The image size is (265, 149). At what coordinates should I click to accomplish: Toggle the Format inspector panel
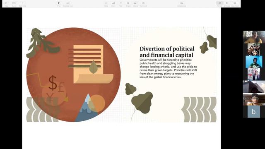coord(220,4)
